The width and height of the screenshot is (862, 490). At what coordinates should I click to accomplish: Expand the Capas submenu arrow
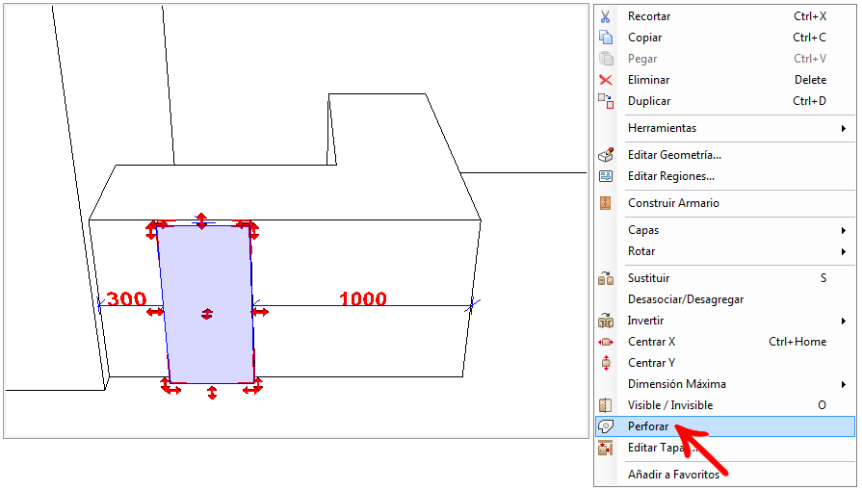click(x=844, y=230)
